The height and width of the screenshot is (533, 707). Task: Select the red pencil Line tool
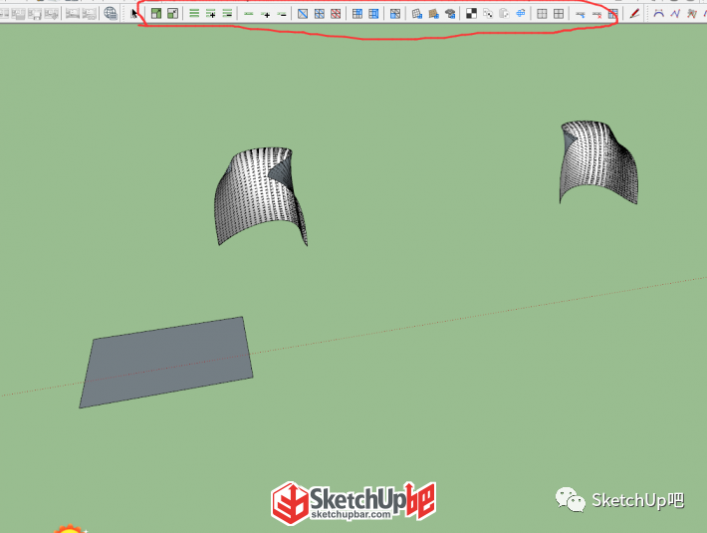click(634, 14)
